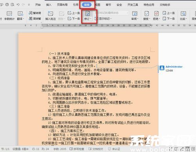The image size is (196, 152).
Task: Toggle 文档校对 proofreading in status bar
Action: pyautogui.click(x=96, y=149)
